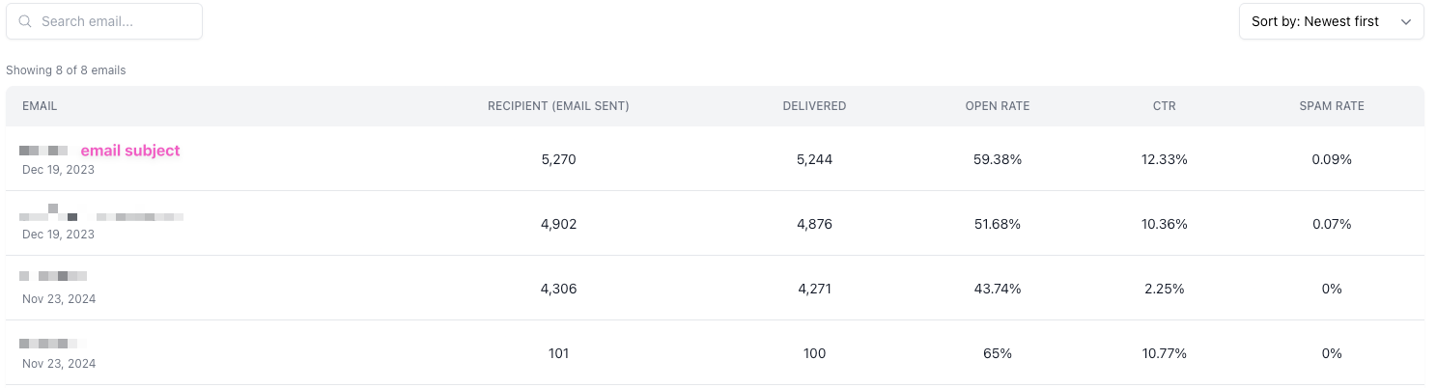Viewport: 1437px width, 388px height.
Task: Click the OPEN RATE column header
Action: tap(997, 106)
